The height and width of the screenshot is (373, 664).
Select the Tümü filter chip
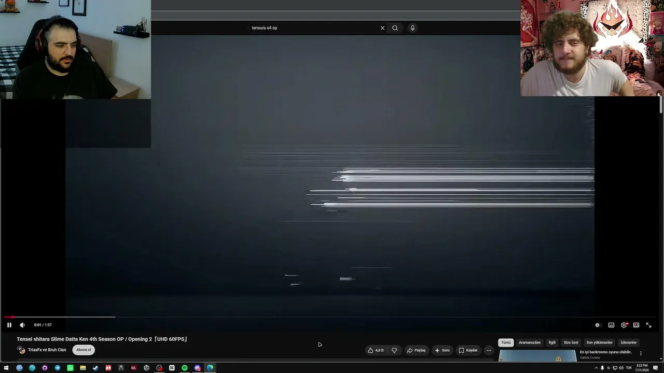coord(506,342)
